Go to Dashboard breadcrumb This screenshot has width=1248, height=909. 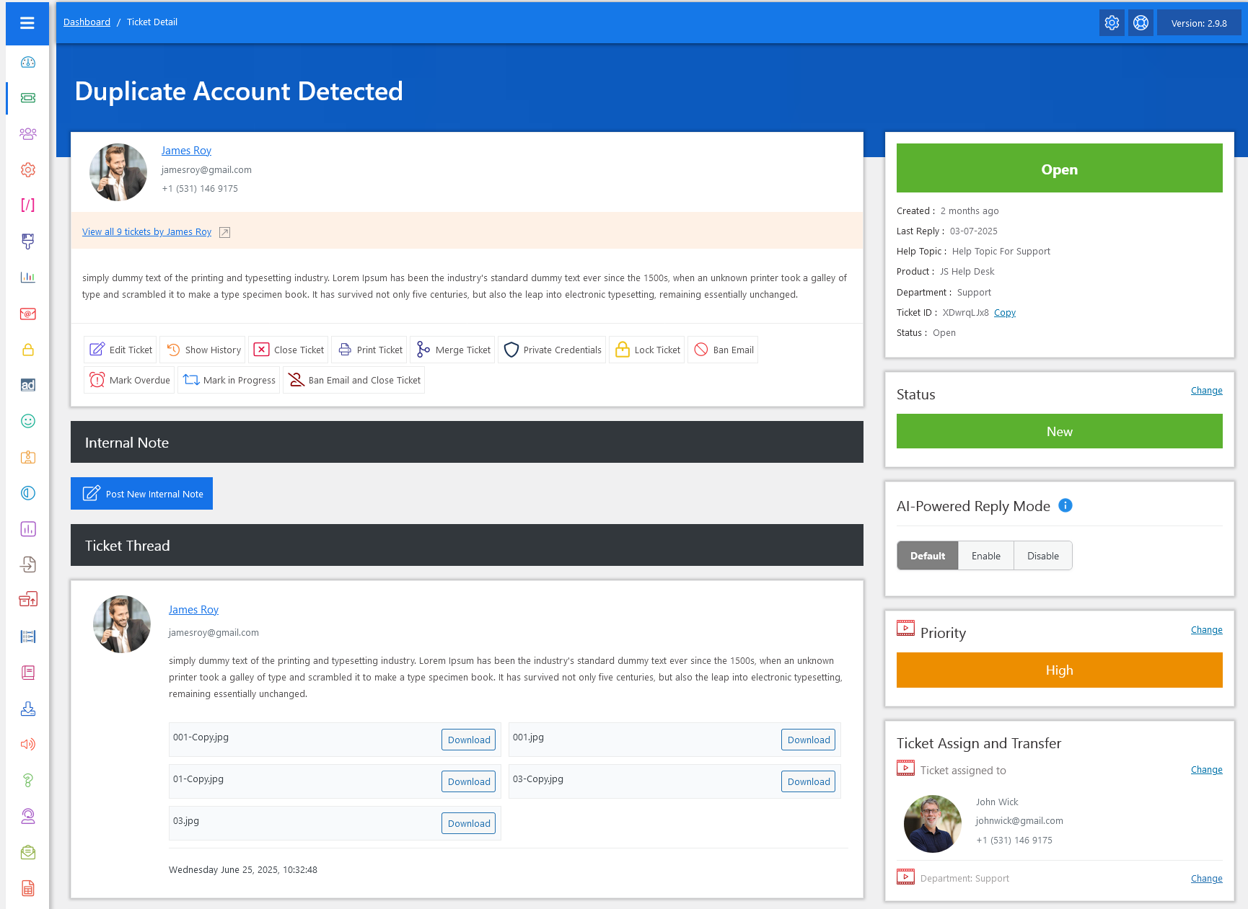tap(87, 22)
